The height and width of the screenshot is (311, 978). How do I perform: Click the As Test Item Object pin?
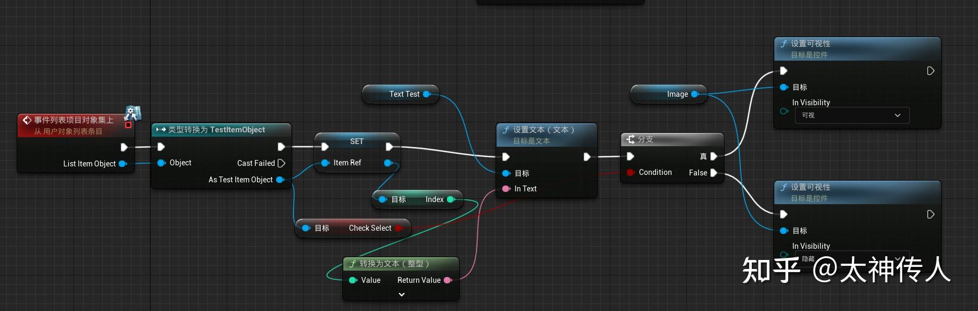coord(280,180)
